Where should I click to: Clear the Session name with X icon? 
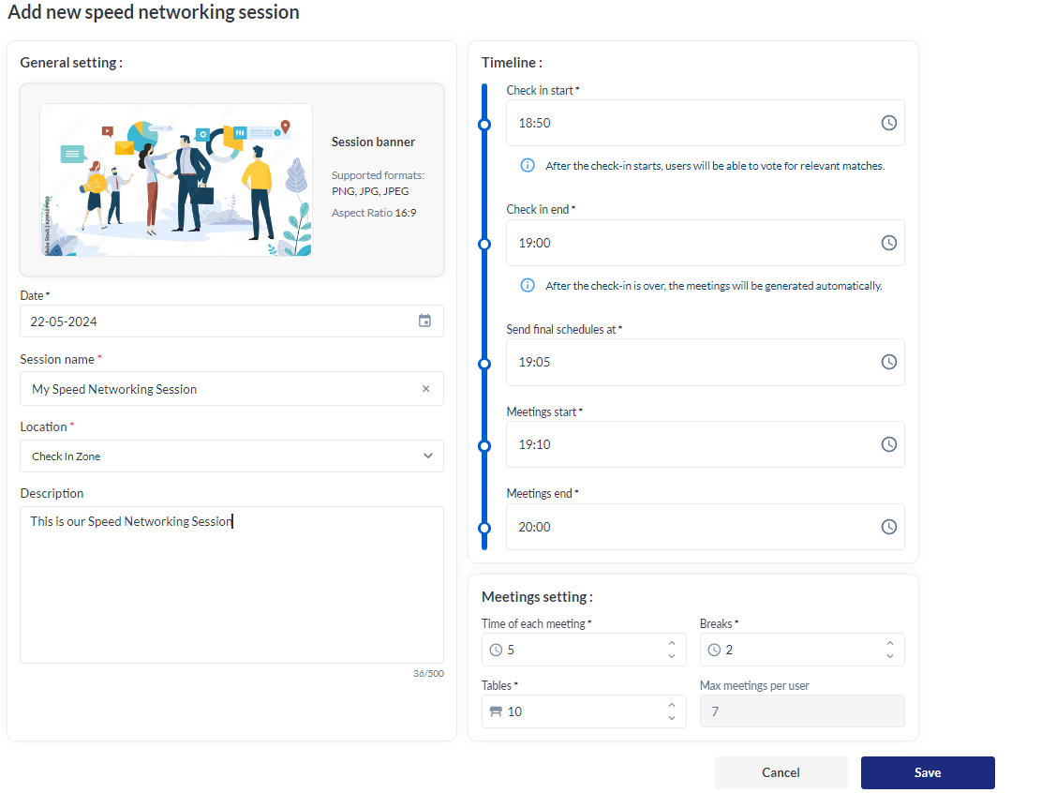click(425, 389)
